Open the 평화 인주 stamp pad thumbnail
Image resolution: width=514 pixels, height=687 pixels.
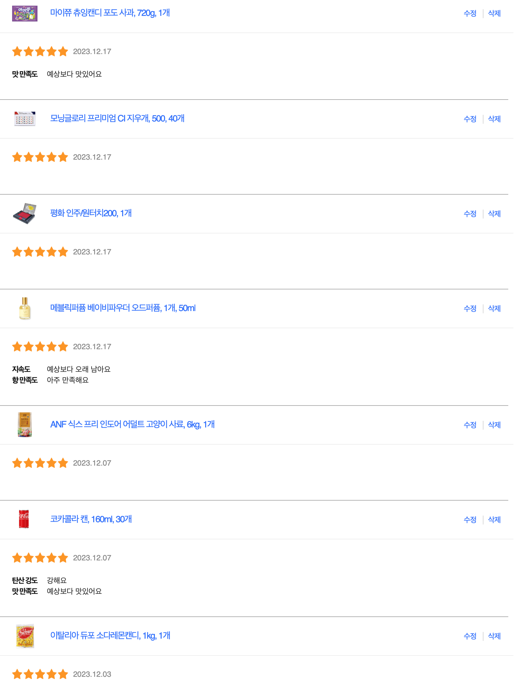click(25, 213)
